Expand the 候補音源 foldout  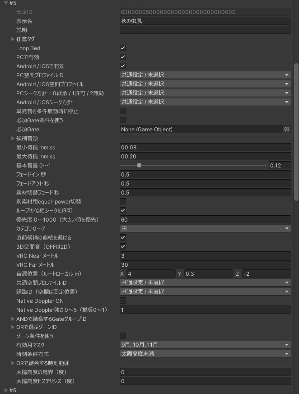13,138
